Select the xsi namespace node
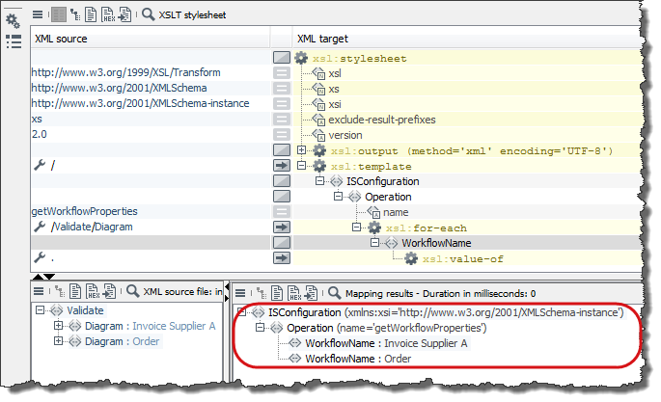This screenshot has height=402, width=661. pyautogui.click(x=335, y=104)
